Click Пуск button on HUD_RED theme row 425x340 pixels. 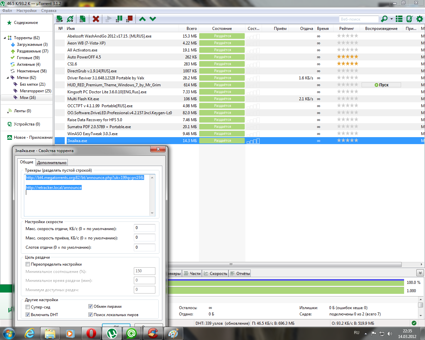click(381, 85)
